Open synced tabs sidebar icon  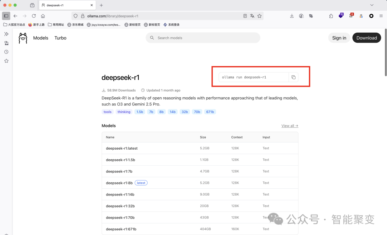(6, 43)
